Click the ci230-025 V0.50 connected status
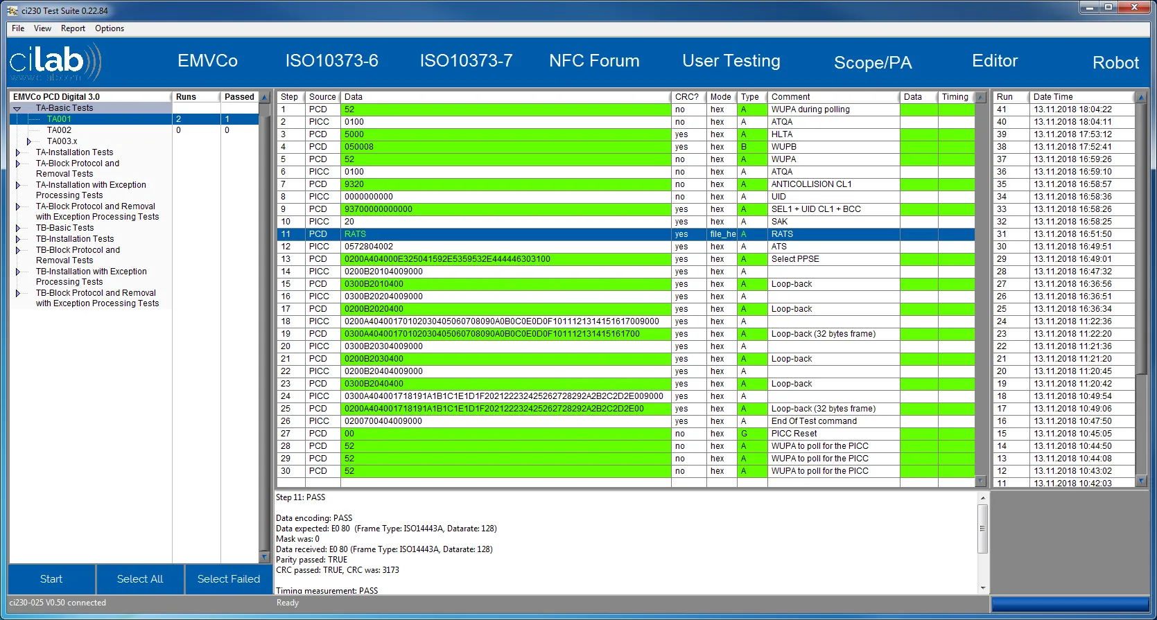The height and width of the screenshot is (620, 1157). (58, 603)
